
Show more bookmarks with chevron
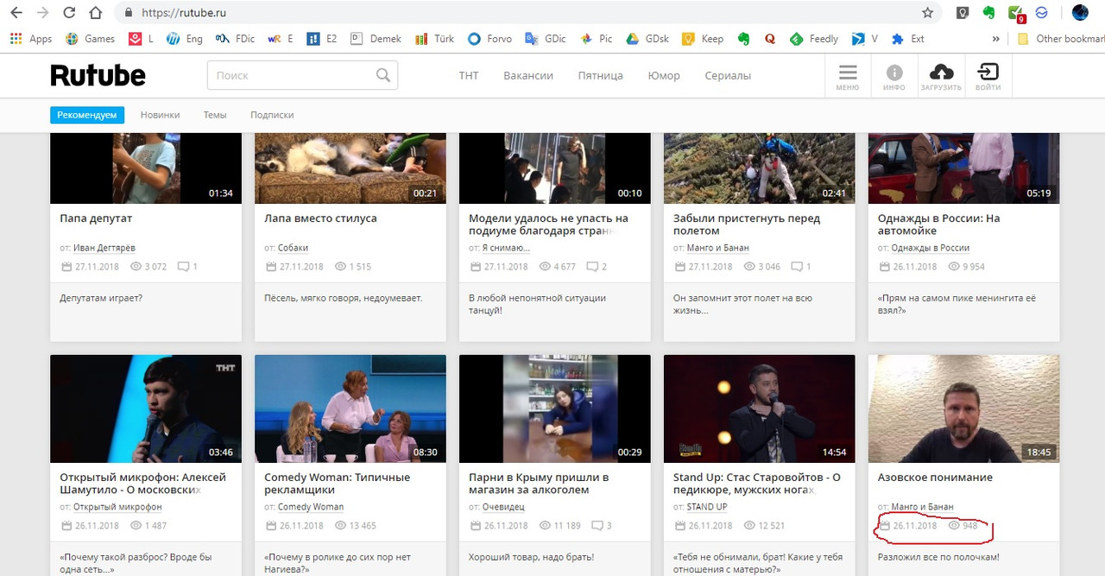click(x=996, y=39)
